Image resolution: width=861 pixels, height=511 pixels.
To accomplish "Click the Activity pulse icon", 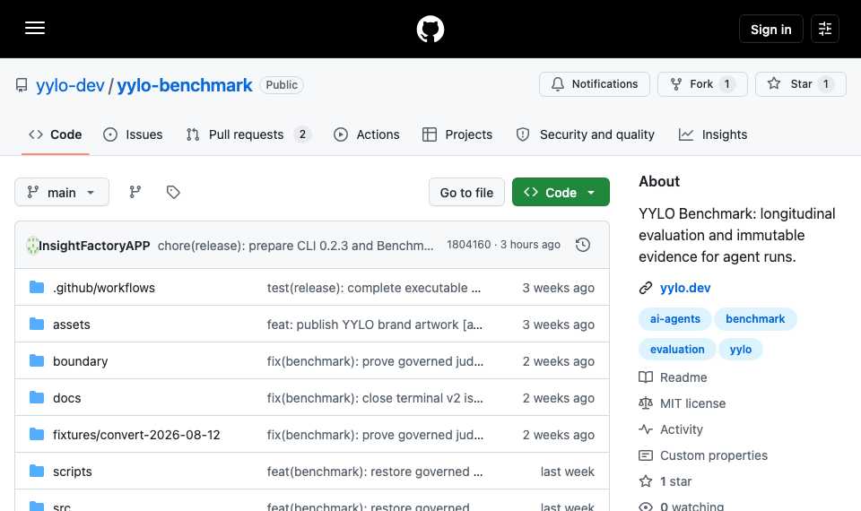I will coord(646,429).
